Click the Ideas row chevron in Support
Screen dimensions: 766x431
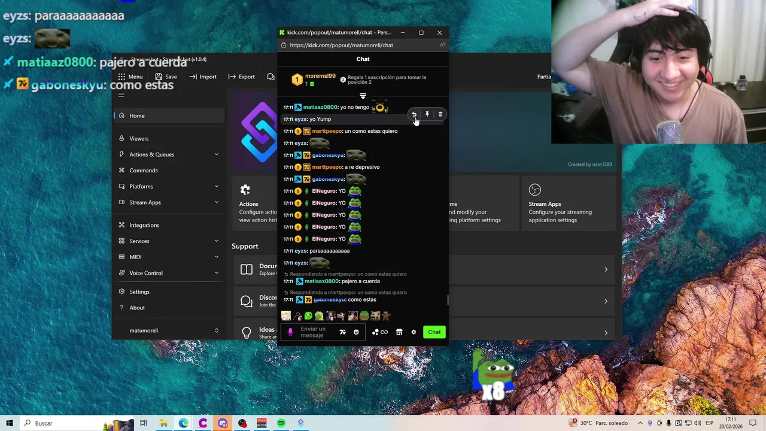pyautogui.click(x=606, y=332)
